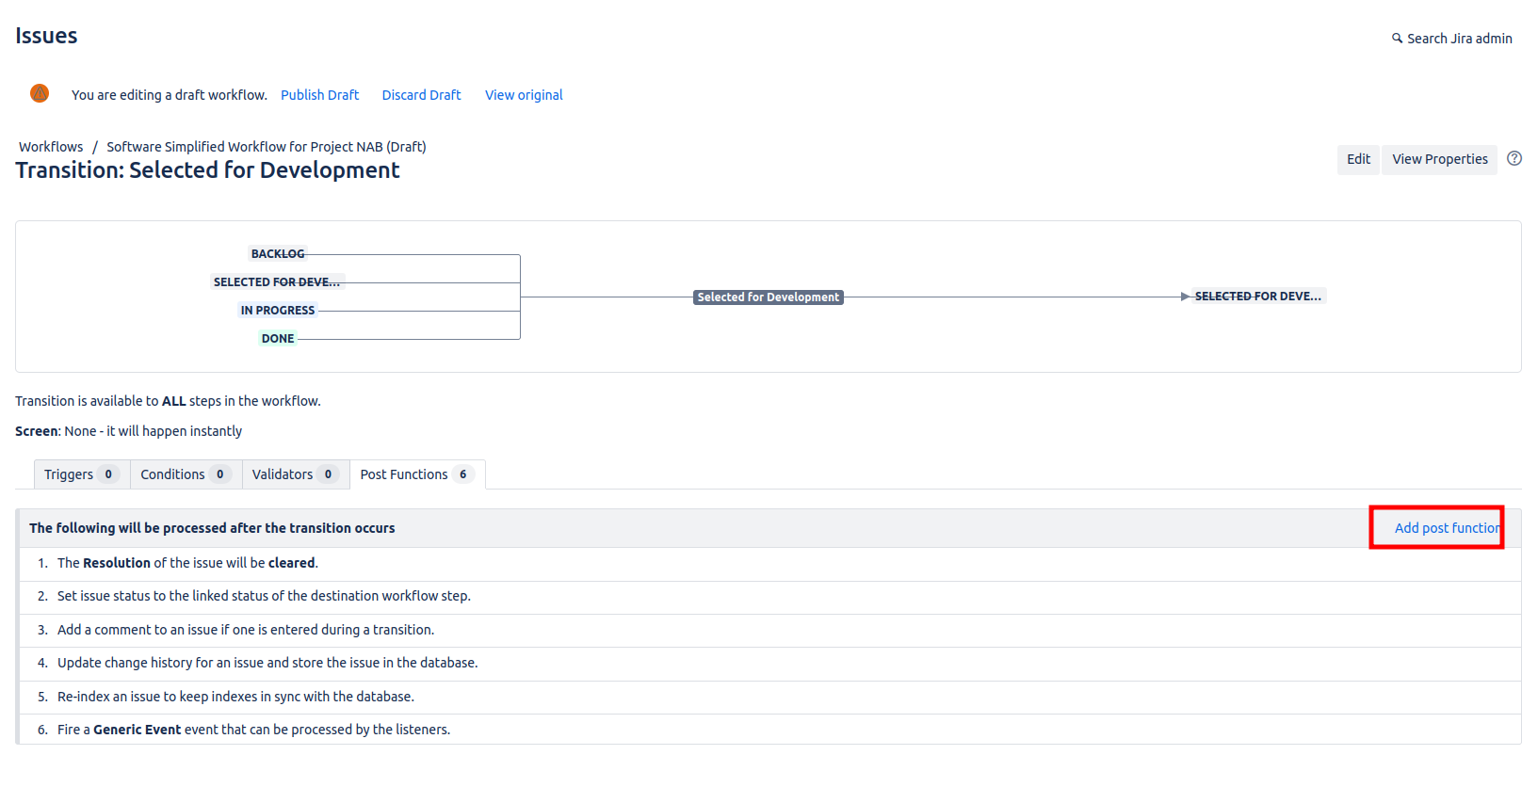Viewport: 1538px width, 787px height.
Task: Publish the draft workflow
Action: [320, 95]
